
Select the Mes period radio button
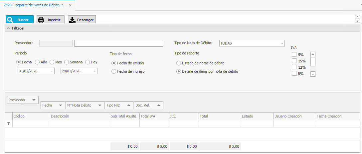point(52,62)
